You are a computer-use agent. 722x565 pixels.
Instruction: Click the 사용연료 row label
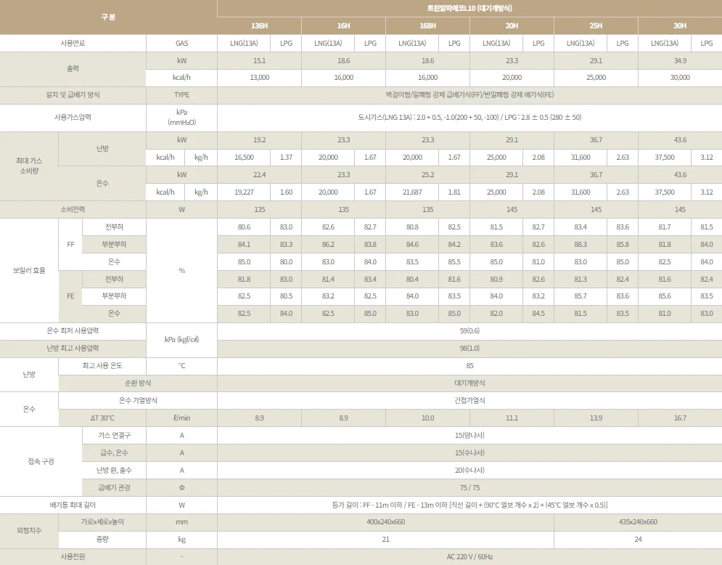pos(73,44)
